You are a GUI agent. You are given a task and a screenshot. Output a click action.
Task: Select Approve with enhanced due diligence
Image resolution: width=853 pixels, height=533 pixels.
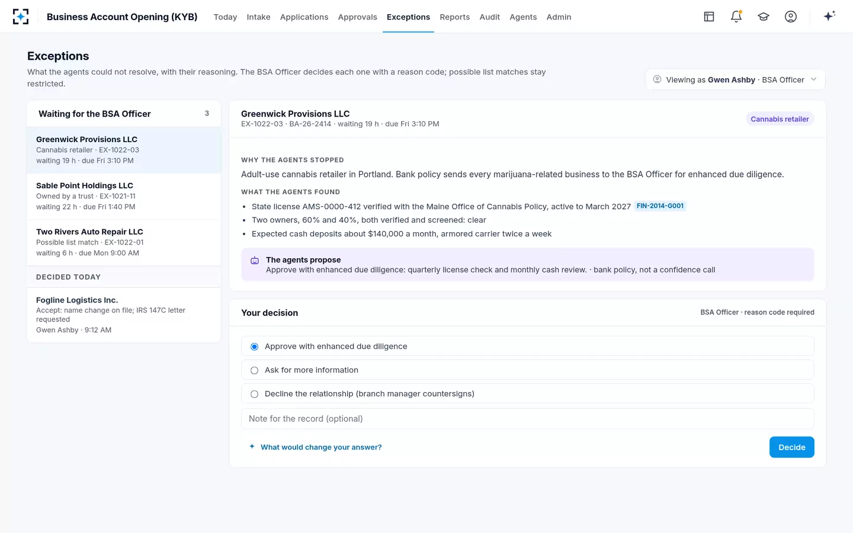pos(527,346)
